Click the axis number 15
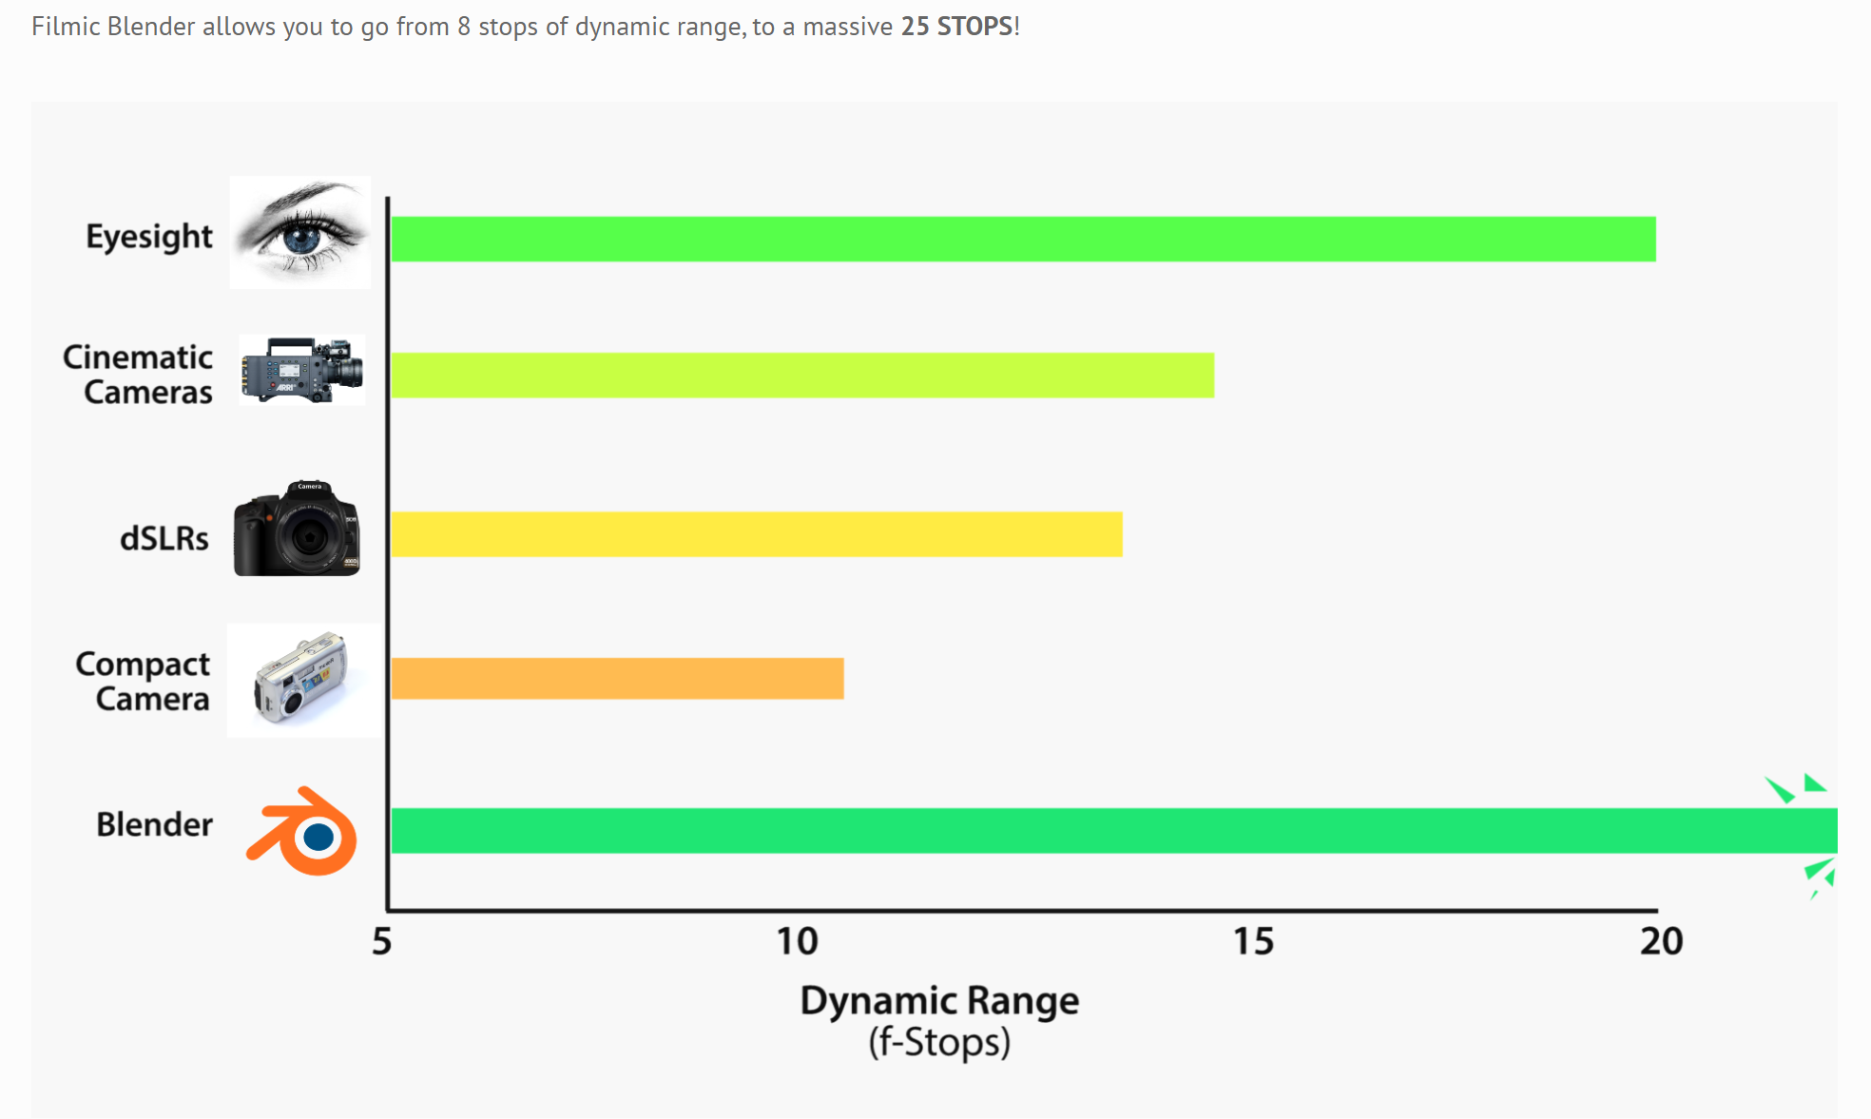The width and height of the screenshot is (1871, 1119). pos(1253,941)
